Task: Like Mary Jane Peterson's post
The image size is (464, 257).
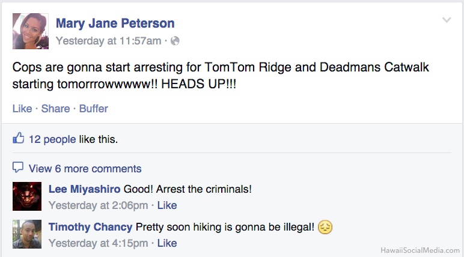Action: coord(22,109)
